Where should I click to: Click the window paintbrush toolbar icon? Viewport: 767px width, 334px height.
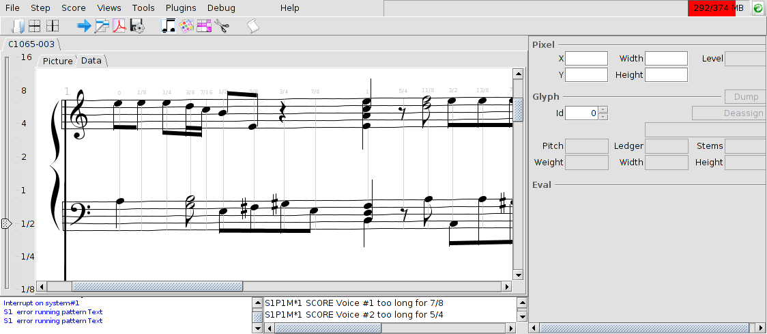coord(102,26)
